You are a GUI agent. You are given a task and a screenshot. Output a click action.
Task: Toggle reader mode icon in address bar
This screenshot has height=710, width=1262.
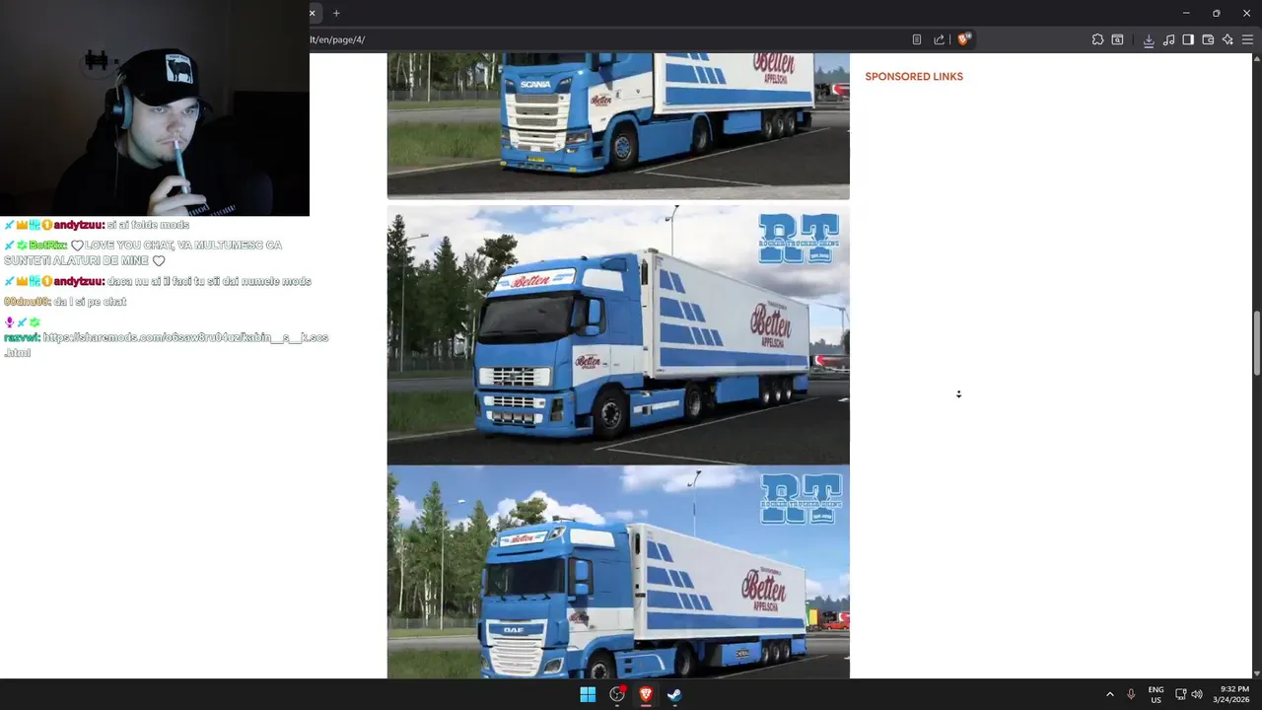pos(917,39)
